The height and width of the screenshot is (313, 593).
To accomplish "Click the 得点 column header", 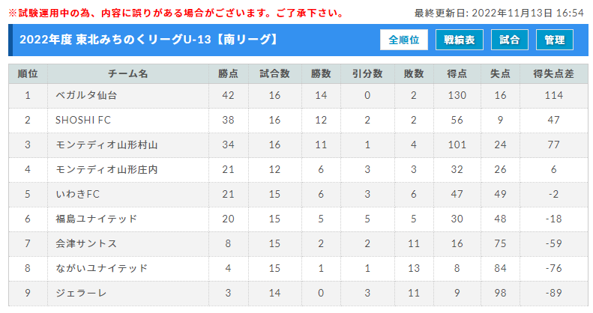I will pyautogui.click(x=457, y=73).
